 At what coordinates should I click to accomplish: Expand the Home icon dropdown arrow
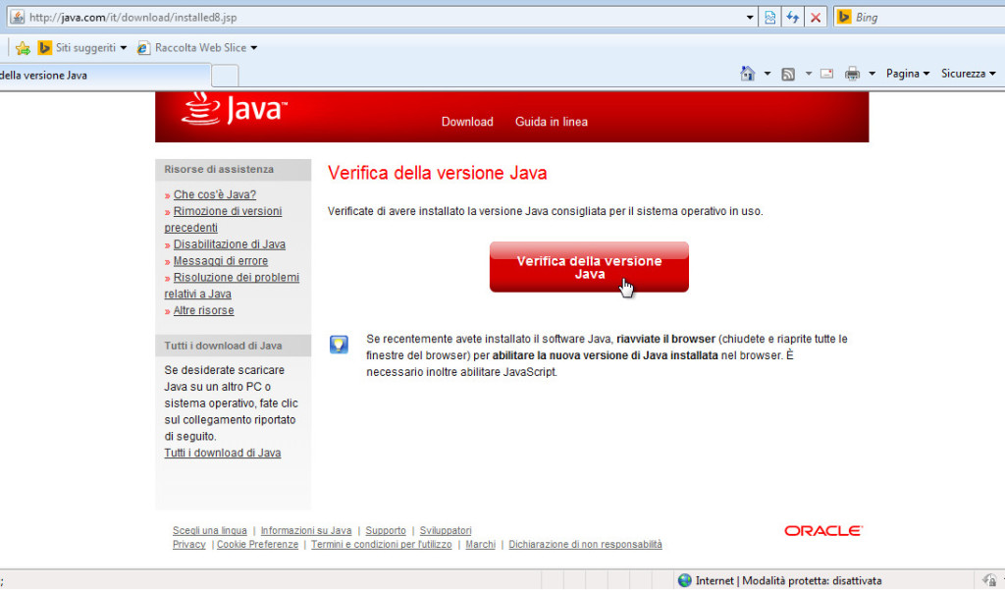point(767,74)
